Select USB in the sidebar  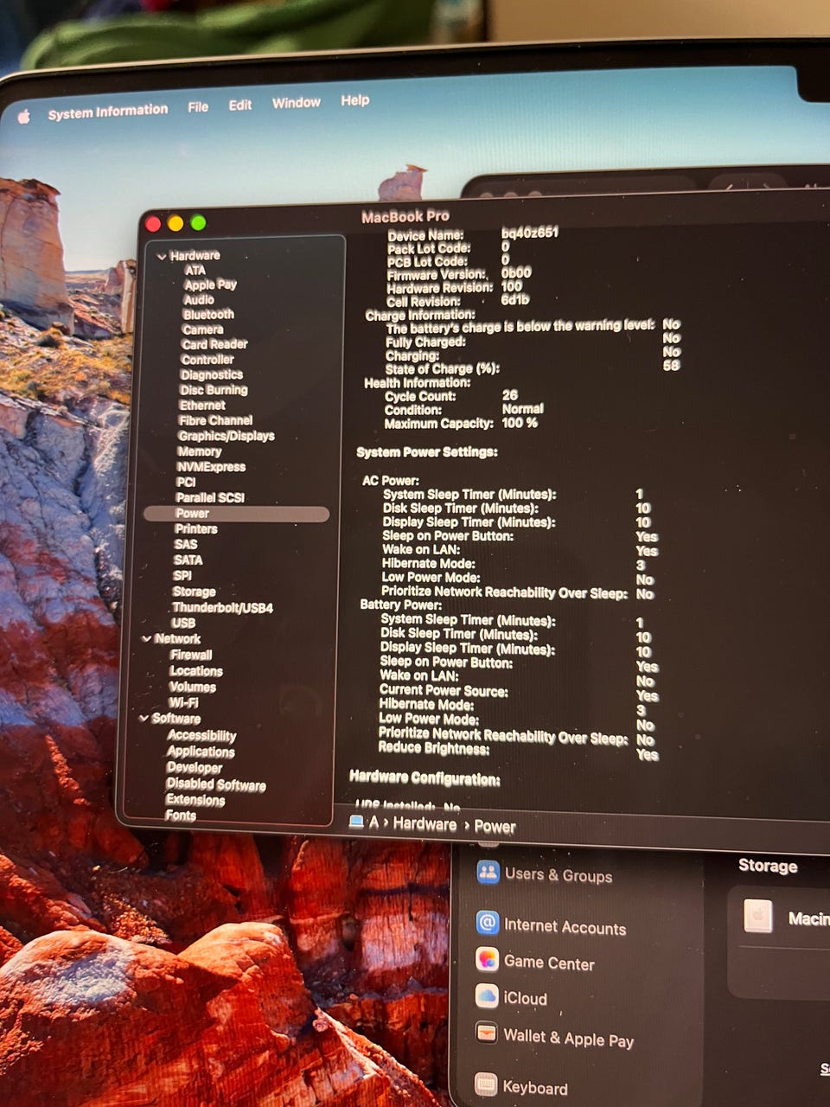183,624
